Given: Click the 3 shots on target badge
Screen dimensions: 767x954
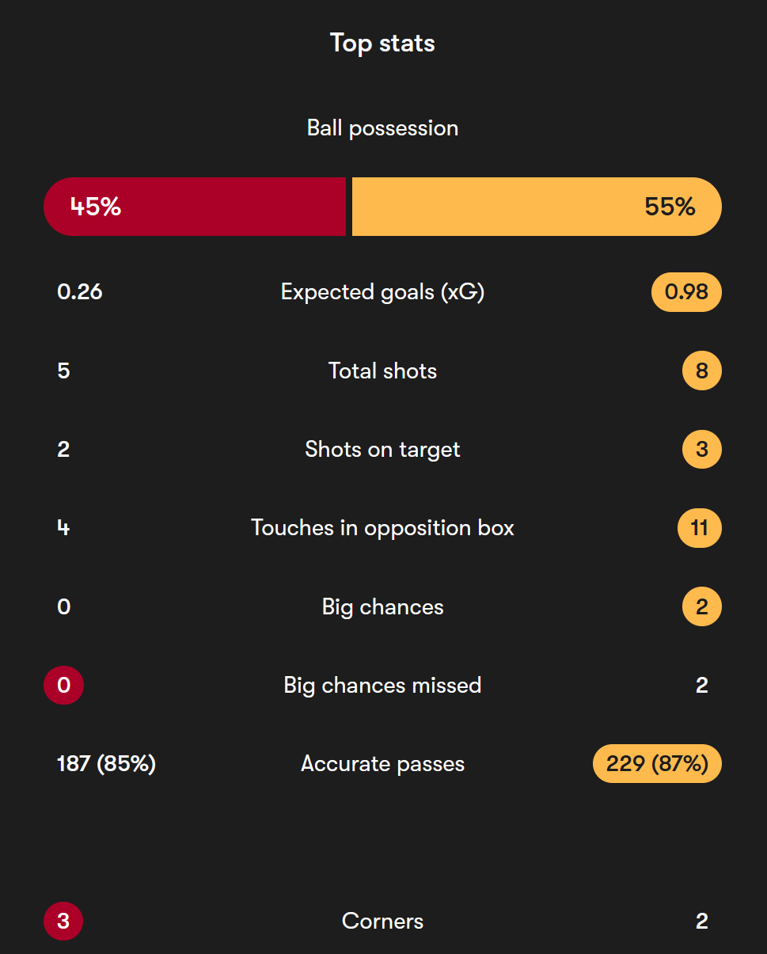Looking at the screenshot, I should pyautogui.click(x=702, y=450).
